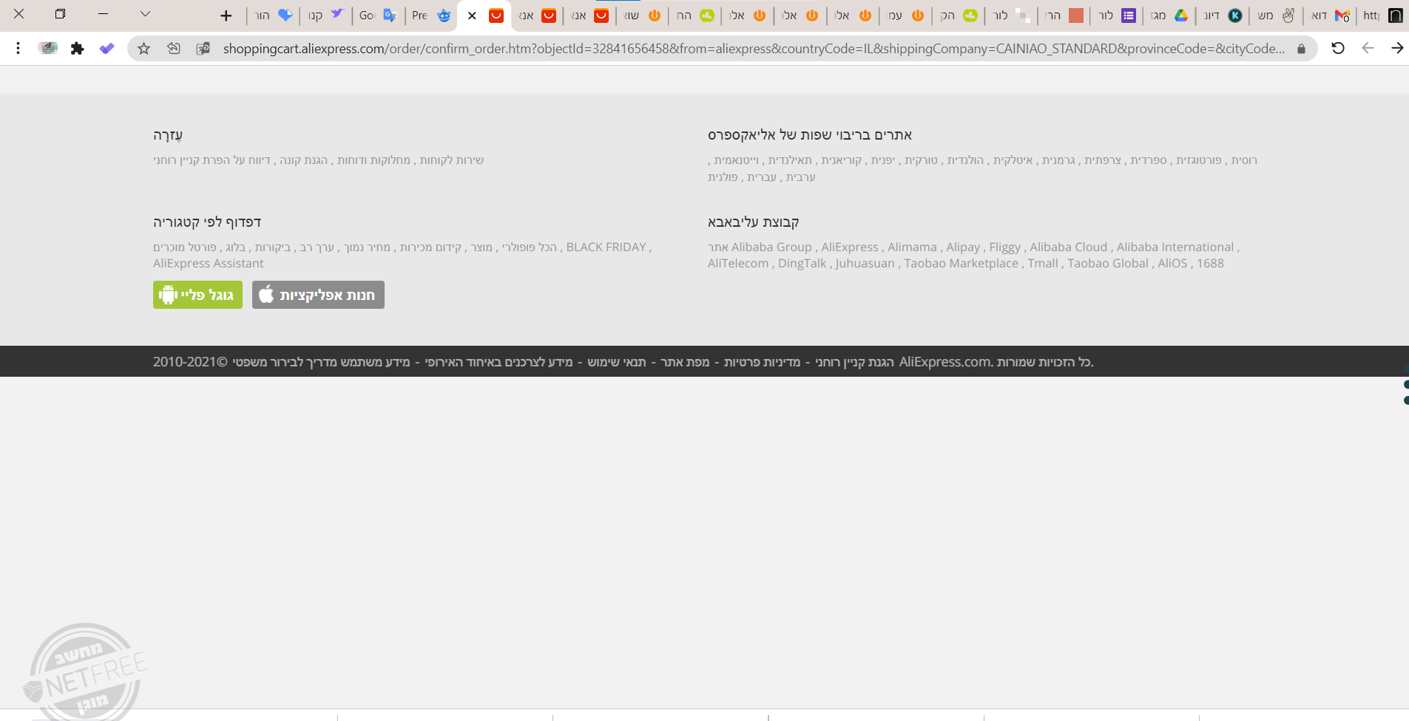Click the purple checkmark extension icon
This screenshot has height=721, width=1409.
click(x=107, y=48)
